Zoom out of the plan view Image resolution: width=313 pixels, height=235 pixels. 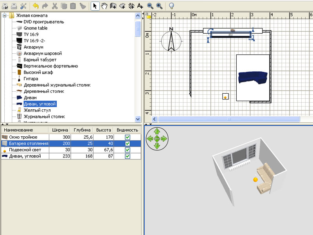150,6
